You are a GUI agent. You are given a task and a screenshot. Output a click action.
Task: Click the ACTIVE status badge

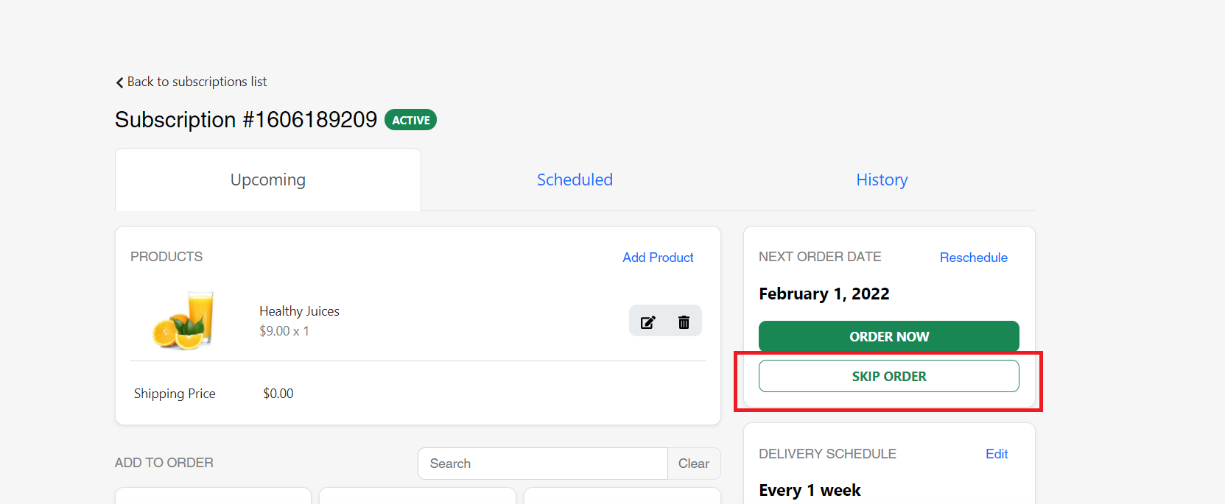(x=410, y=120)
